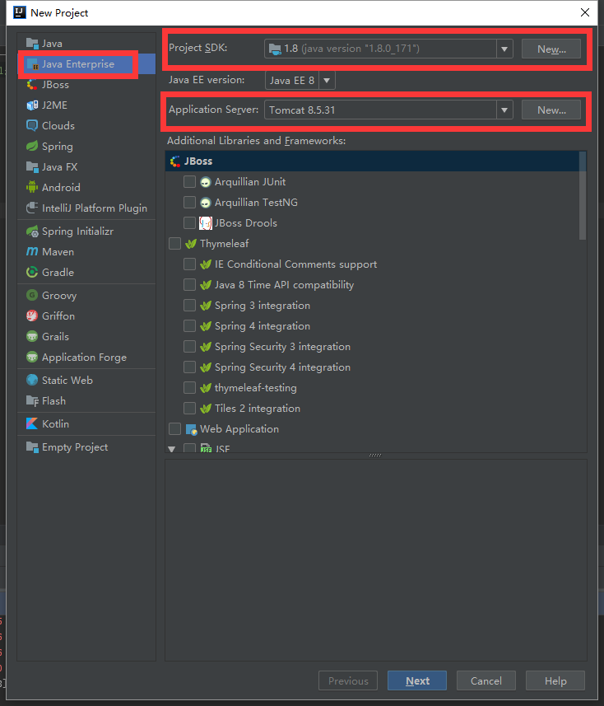The height and width of the screenshot is (706, 604).
Task: Choose the Android project icon
Action: click(x=32, y=188)
